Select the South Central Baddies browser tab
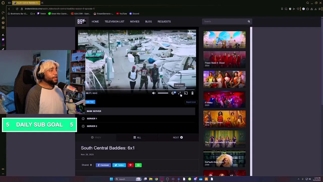 coord(26,3)
